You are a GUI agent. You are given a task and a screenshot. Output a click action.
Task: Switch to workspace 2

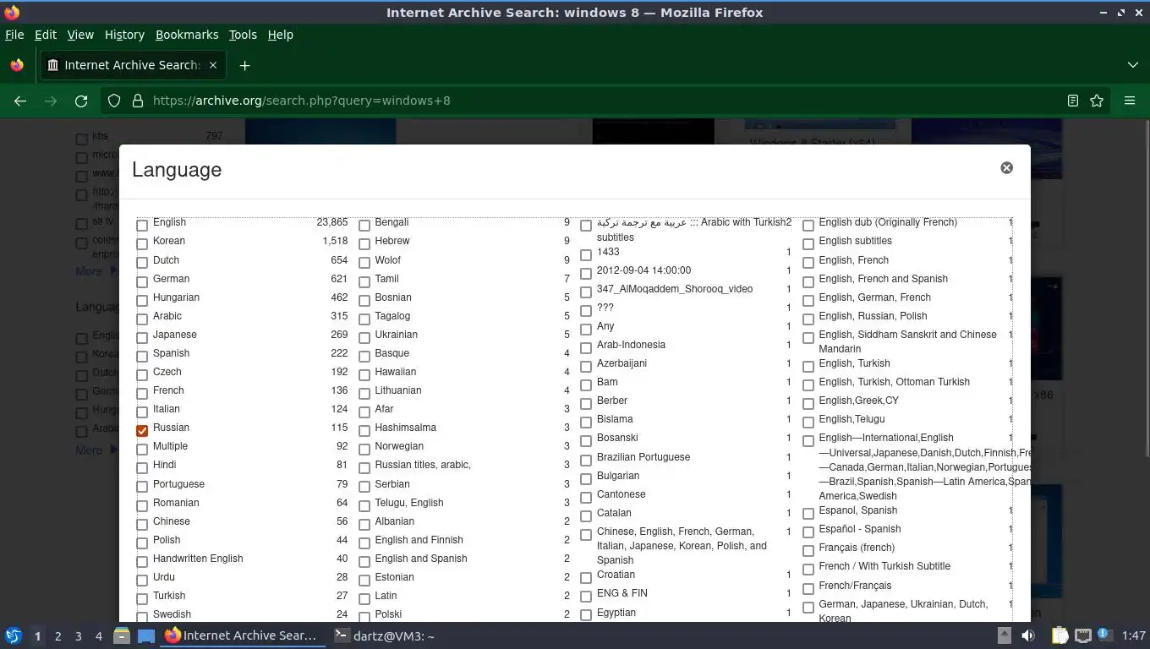pos(57,636)
